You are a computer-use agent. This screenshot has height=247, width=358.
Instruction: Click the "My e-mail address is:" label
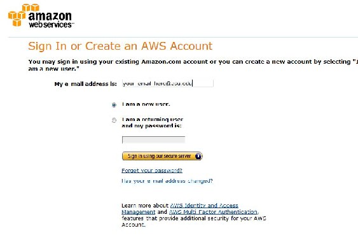click(x=86, y=84)
